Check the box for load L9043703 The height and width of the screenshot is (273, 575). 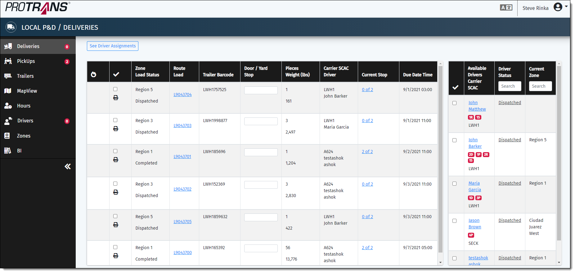[x=115, y=120]
